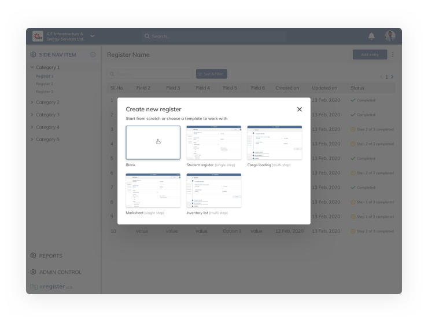
Task: Select the Blank template thumbnail
Action: [x=153, y=142]
